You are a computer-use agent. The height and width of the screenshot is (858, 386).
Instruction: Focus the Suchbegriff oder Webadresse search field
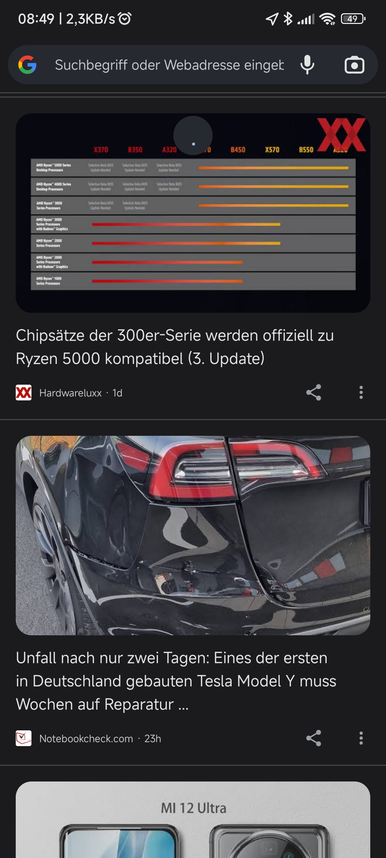[x=169, y=65]
